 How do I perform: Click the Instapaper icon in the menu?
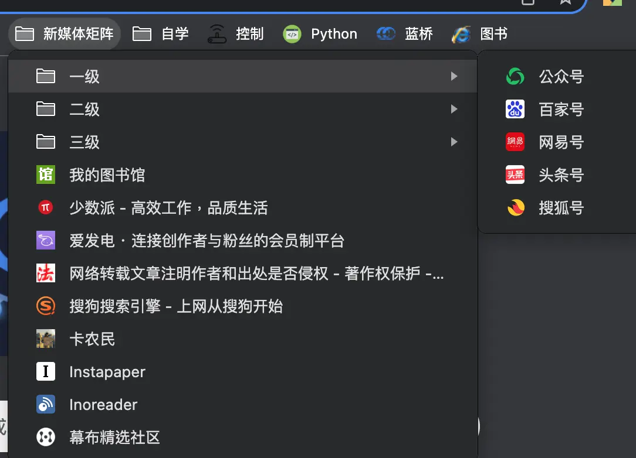(46, 371)
